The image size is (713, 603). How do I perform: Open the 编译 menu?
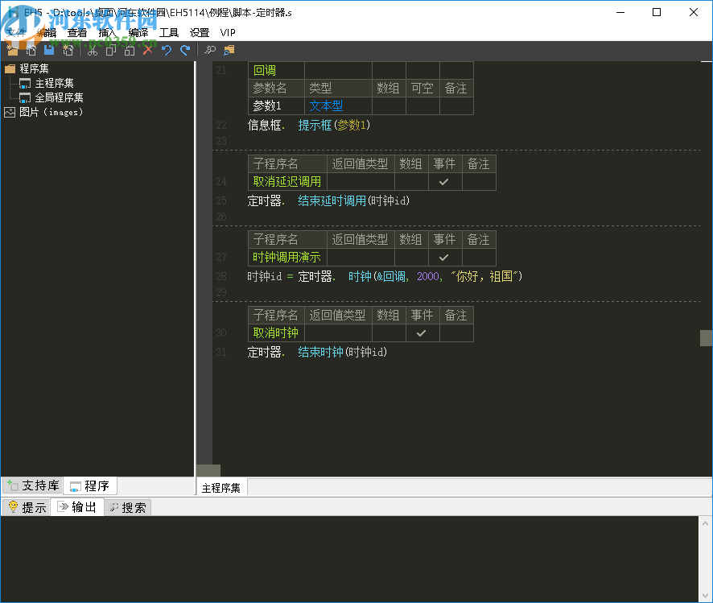click(x=138, y=33)
